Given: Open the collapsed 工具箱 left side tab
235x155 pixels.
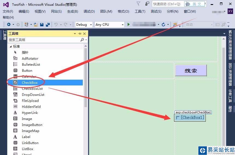Looking at the screenshot, I should [5, 35].
